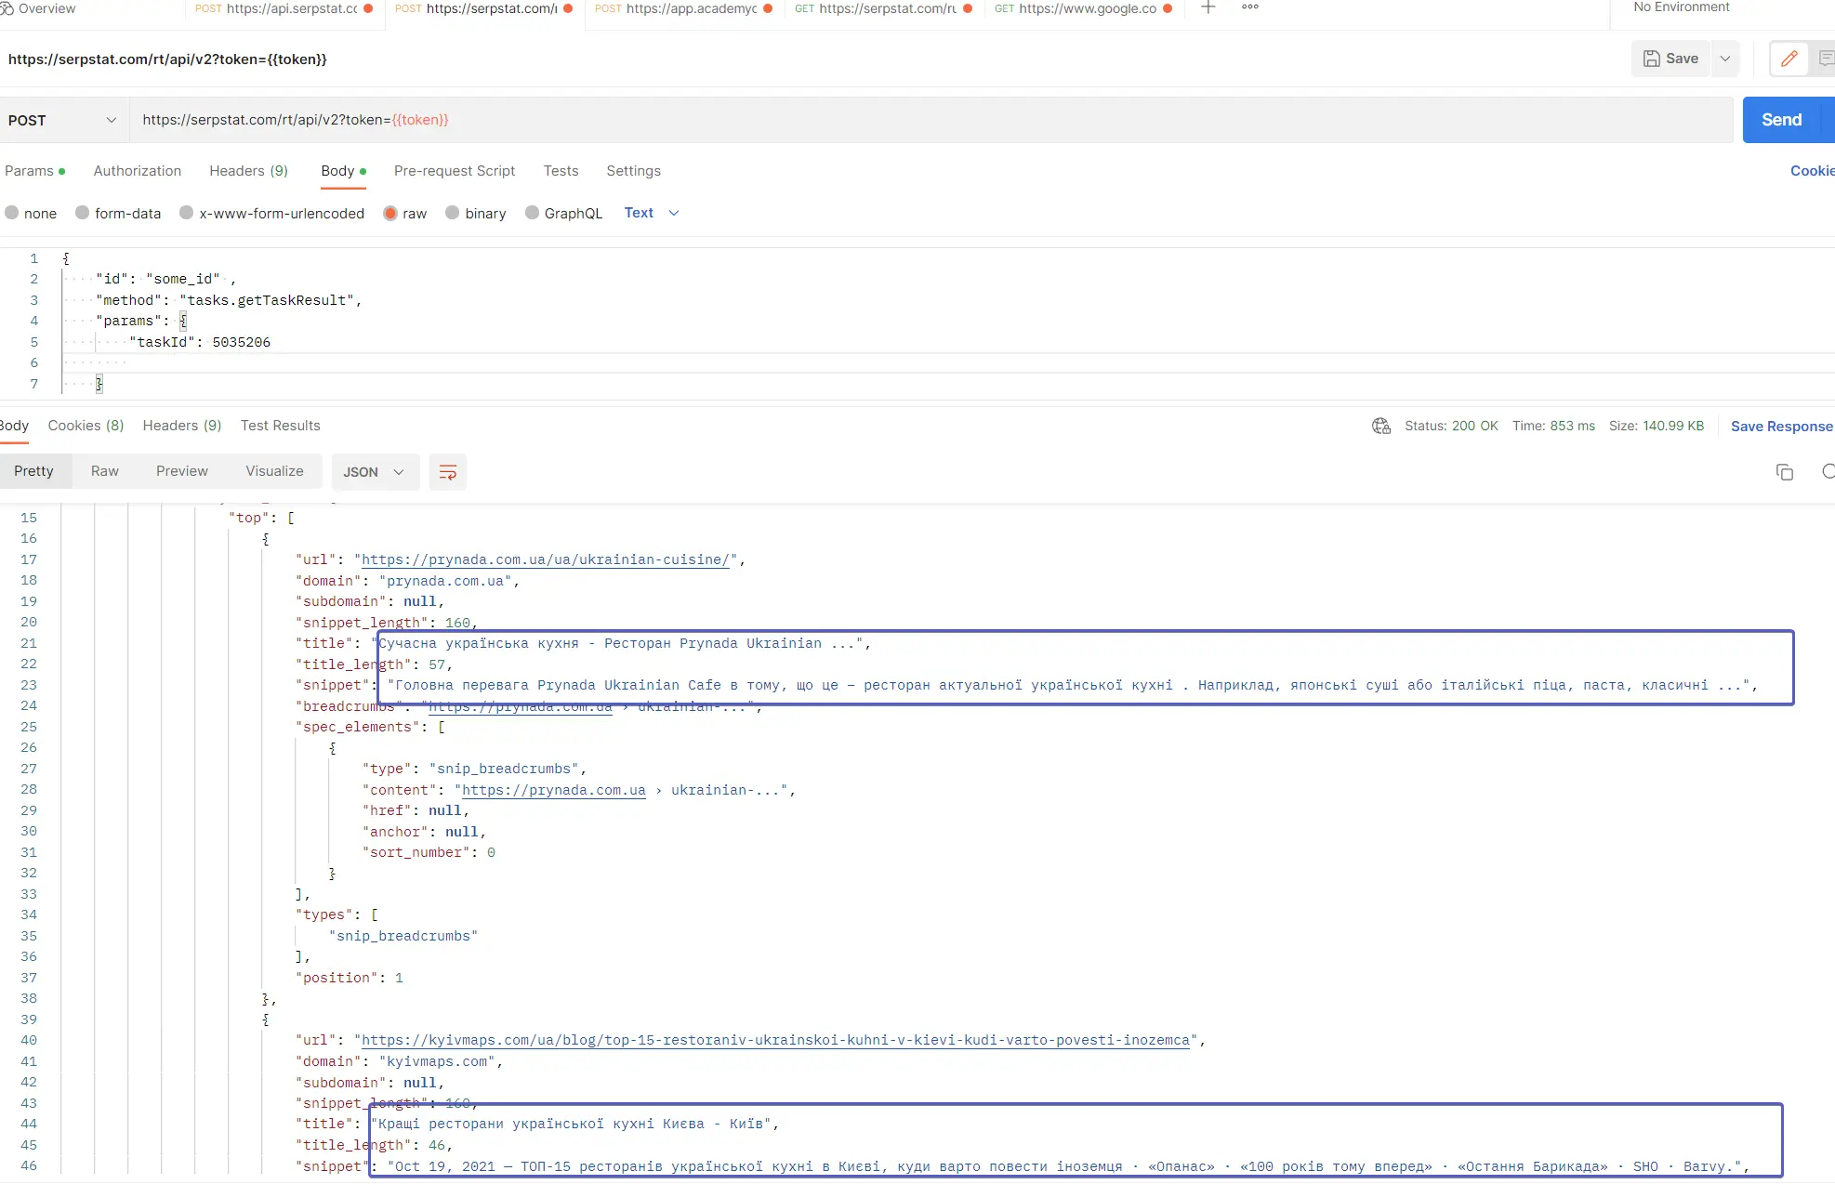Open the comments icon beside pencil

[1826, 59]
